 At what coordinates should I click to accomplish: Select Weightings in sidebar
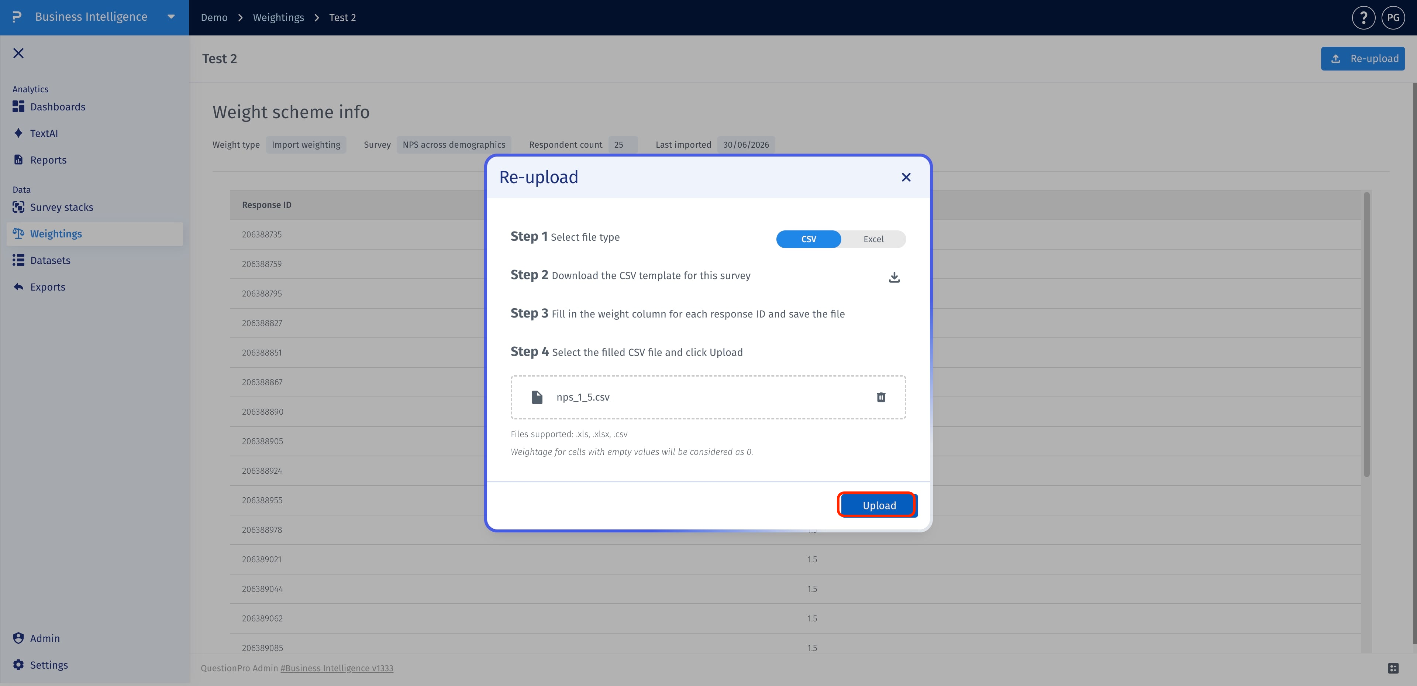(x=94, y=233)
